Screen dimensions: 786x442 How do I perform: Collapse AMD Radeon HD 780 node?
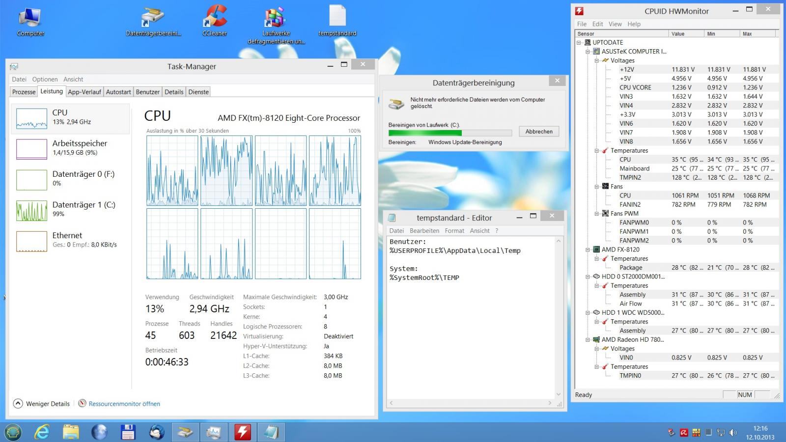(588, 339)
